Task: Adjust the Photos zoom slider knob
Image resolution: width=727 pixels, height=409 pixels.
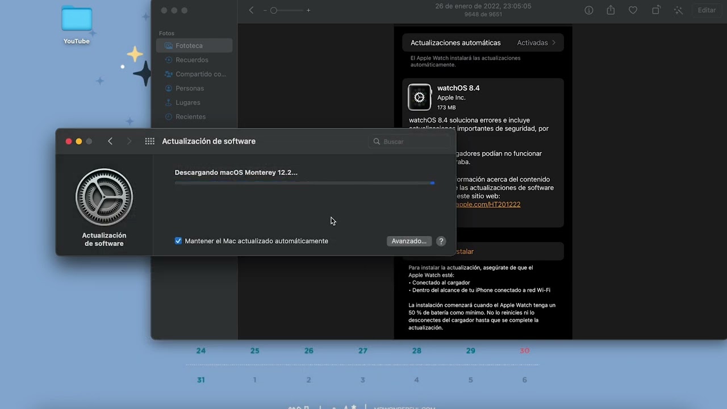Action: (x=274, y=10)
